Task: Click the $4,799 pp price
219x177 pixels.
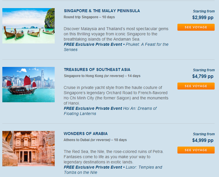Action: tap(203, 76)
